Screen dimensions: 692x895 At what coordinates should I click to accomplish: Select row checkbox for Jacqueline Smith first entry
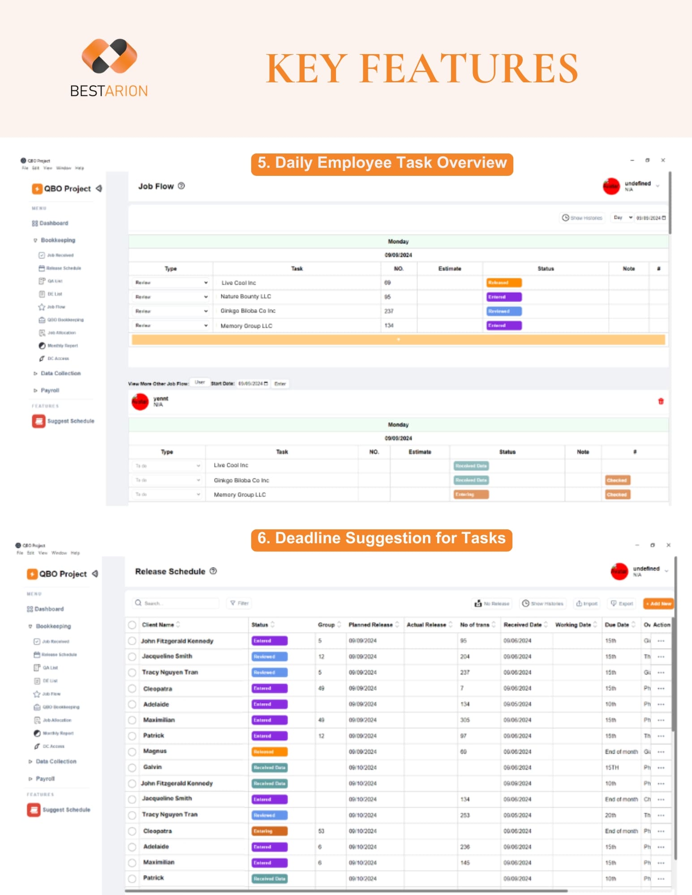coord(132,656)
